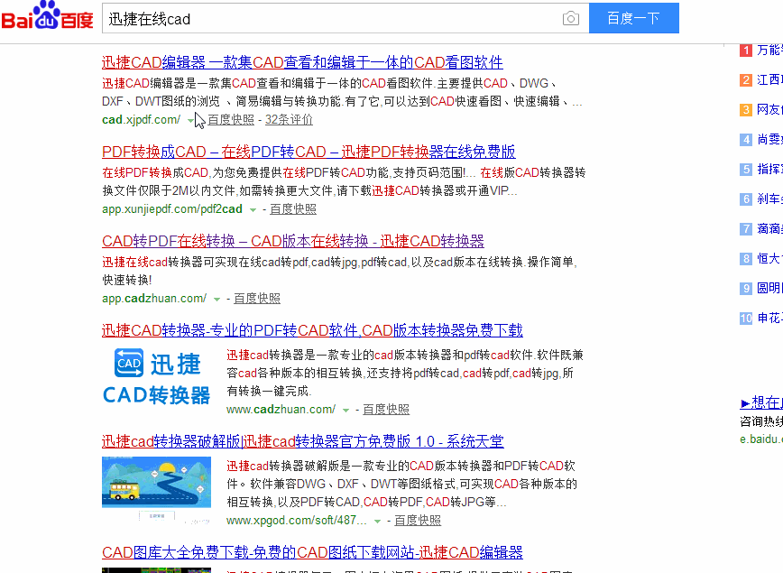783x573 pixels.
Task: Click the 迅捷 CAD转换器 logo thumbnail
Action: [156, 376]
